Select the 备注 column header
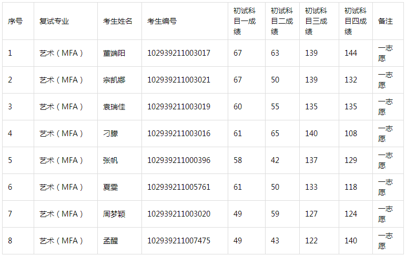Viewport: 406px width, 256px height. (385, 22)
